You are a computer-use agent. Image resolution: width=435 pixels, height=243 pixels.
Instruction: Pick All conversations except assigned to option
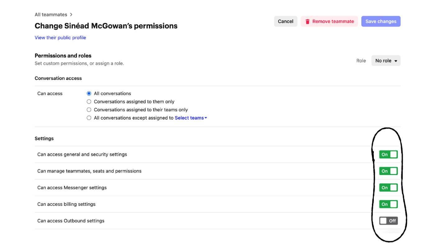click(x=89, y=118)
